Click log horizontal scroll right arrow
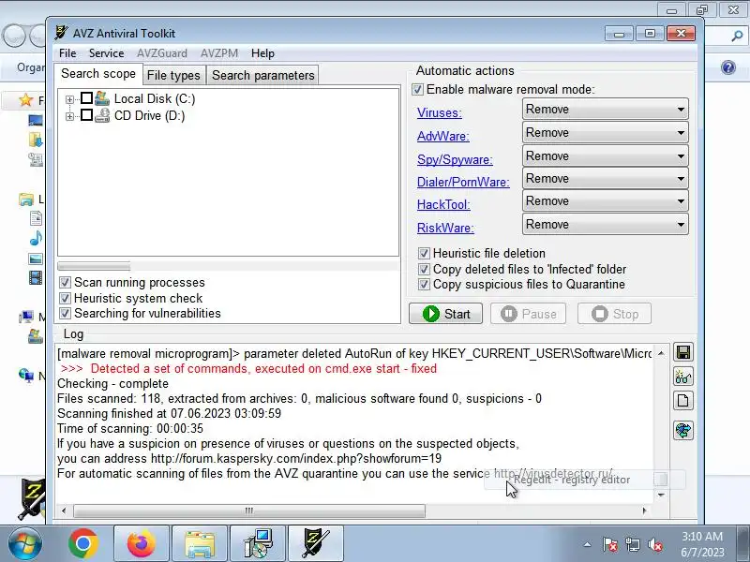Image resolution: width=750 pixels, height=562 pixels. pos(644,510)
